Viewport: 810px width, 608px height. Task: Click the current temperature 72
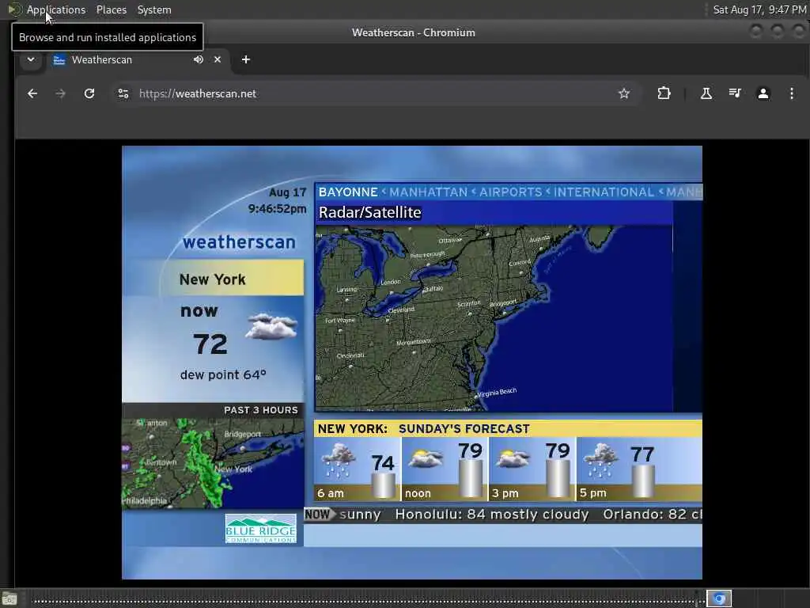pos(210,344)
